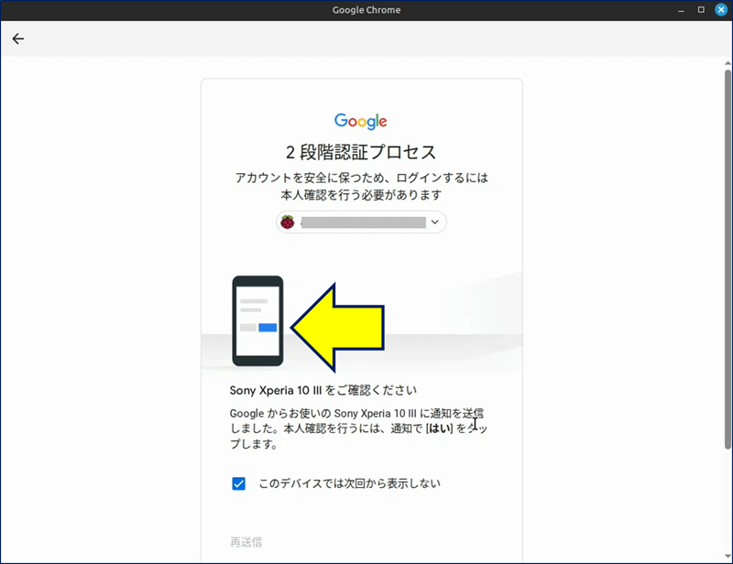
Task: Click the "このデバイスでは次回から表示しない" label
Action: tap(350, 483)
